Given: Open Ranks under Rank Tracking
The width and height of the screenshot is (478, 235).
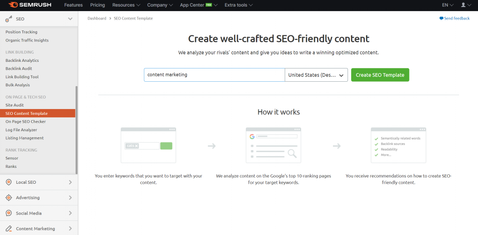Looking at the screenshot, I should click(11, 167).
